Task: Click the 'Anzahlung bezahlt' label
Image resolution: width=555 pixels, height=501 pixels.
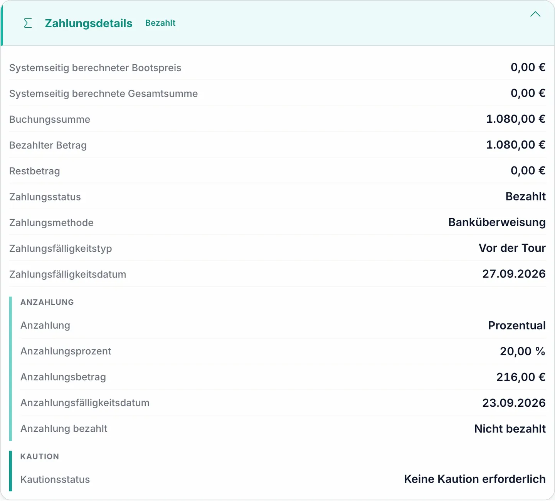Action: (x=64, y=428)
